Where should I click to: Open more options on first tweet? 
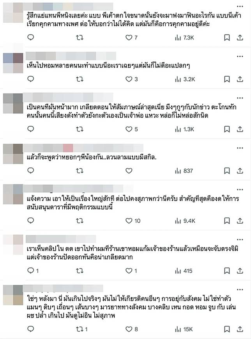(240, 7)
